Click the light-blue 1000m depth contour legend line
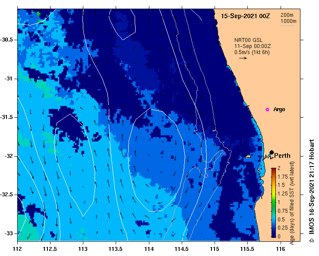Viewport: 319px width, 256px height. click(287, 26)
